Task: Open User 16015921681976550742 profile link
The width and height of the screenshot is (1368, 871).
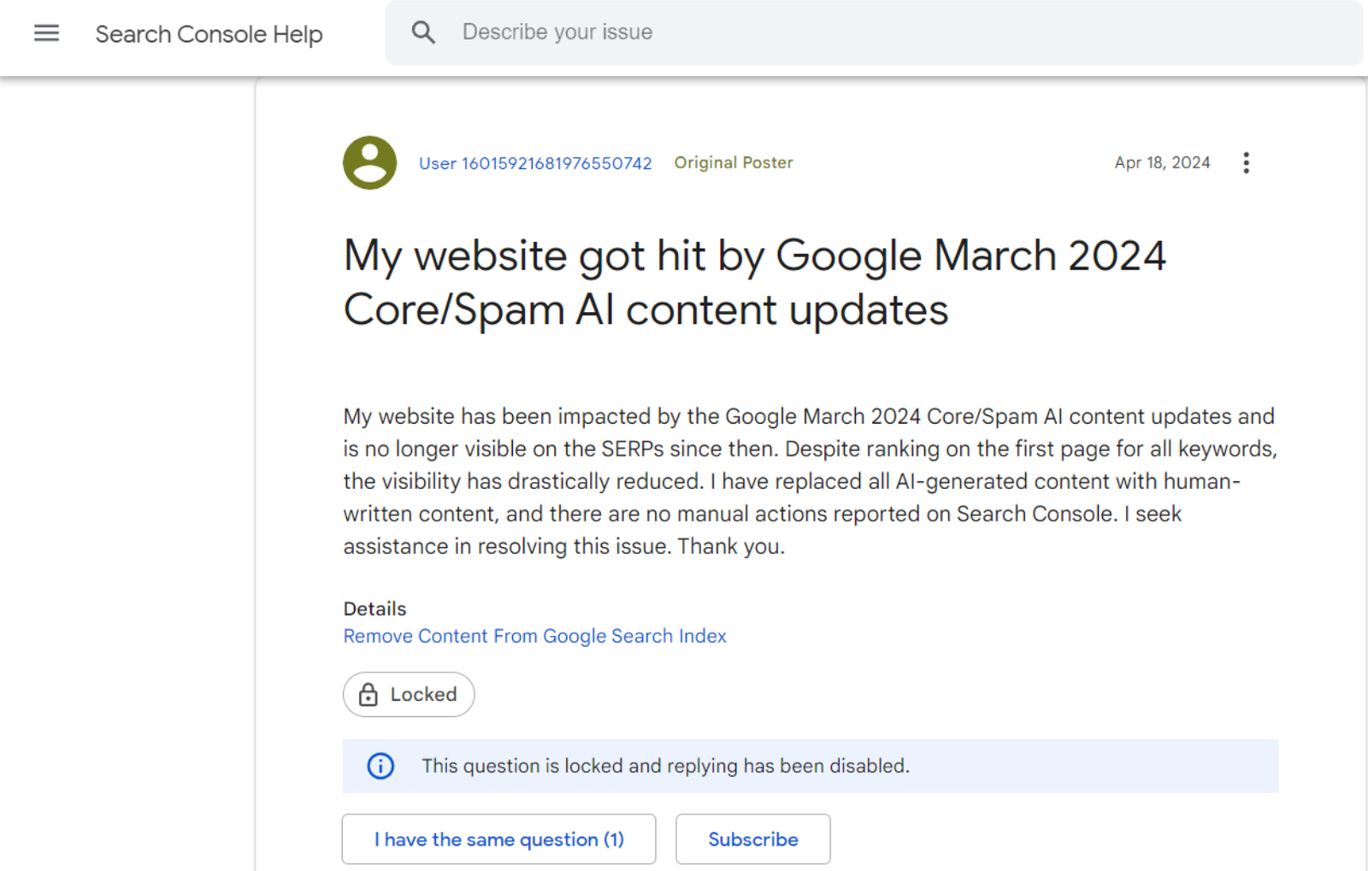Action: point(535,163)
